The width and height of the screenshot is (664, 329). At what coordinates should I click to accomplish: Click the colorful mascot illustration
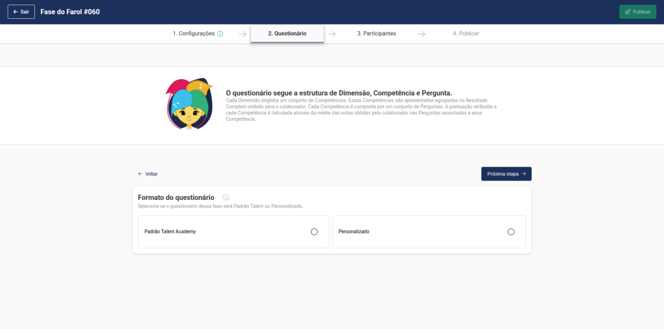[x=189, y=104]
